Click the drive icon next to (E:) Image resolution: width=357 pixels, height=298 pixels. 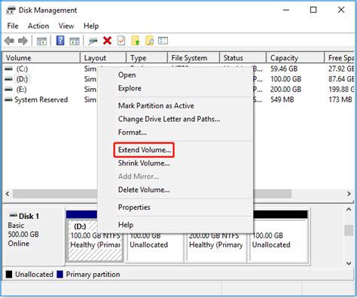coord(9,90)
